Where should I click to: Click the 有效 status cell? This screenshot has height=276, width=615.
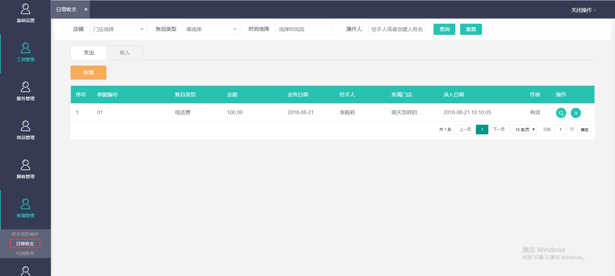click(x=535, y=113)
